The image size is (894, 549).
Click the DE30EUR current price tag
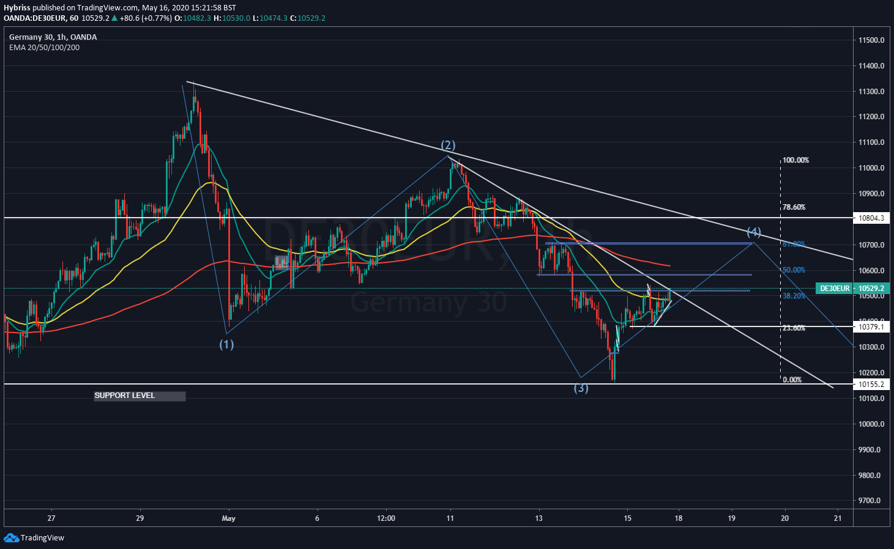(853, 288)
